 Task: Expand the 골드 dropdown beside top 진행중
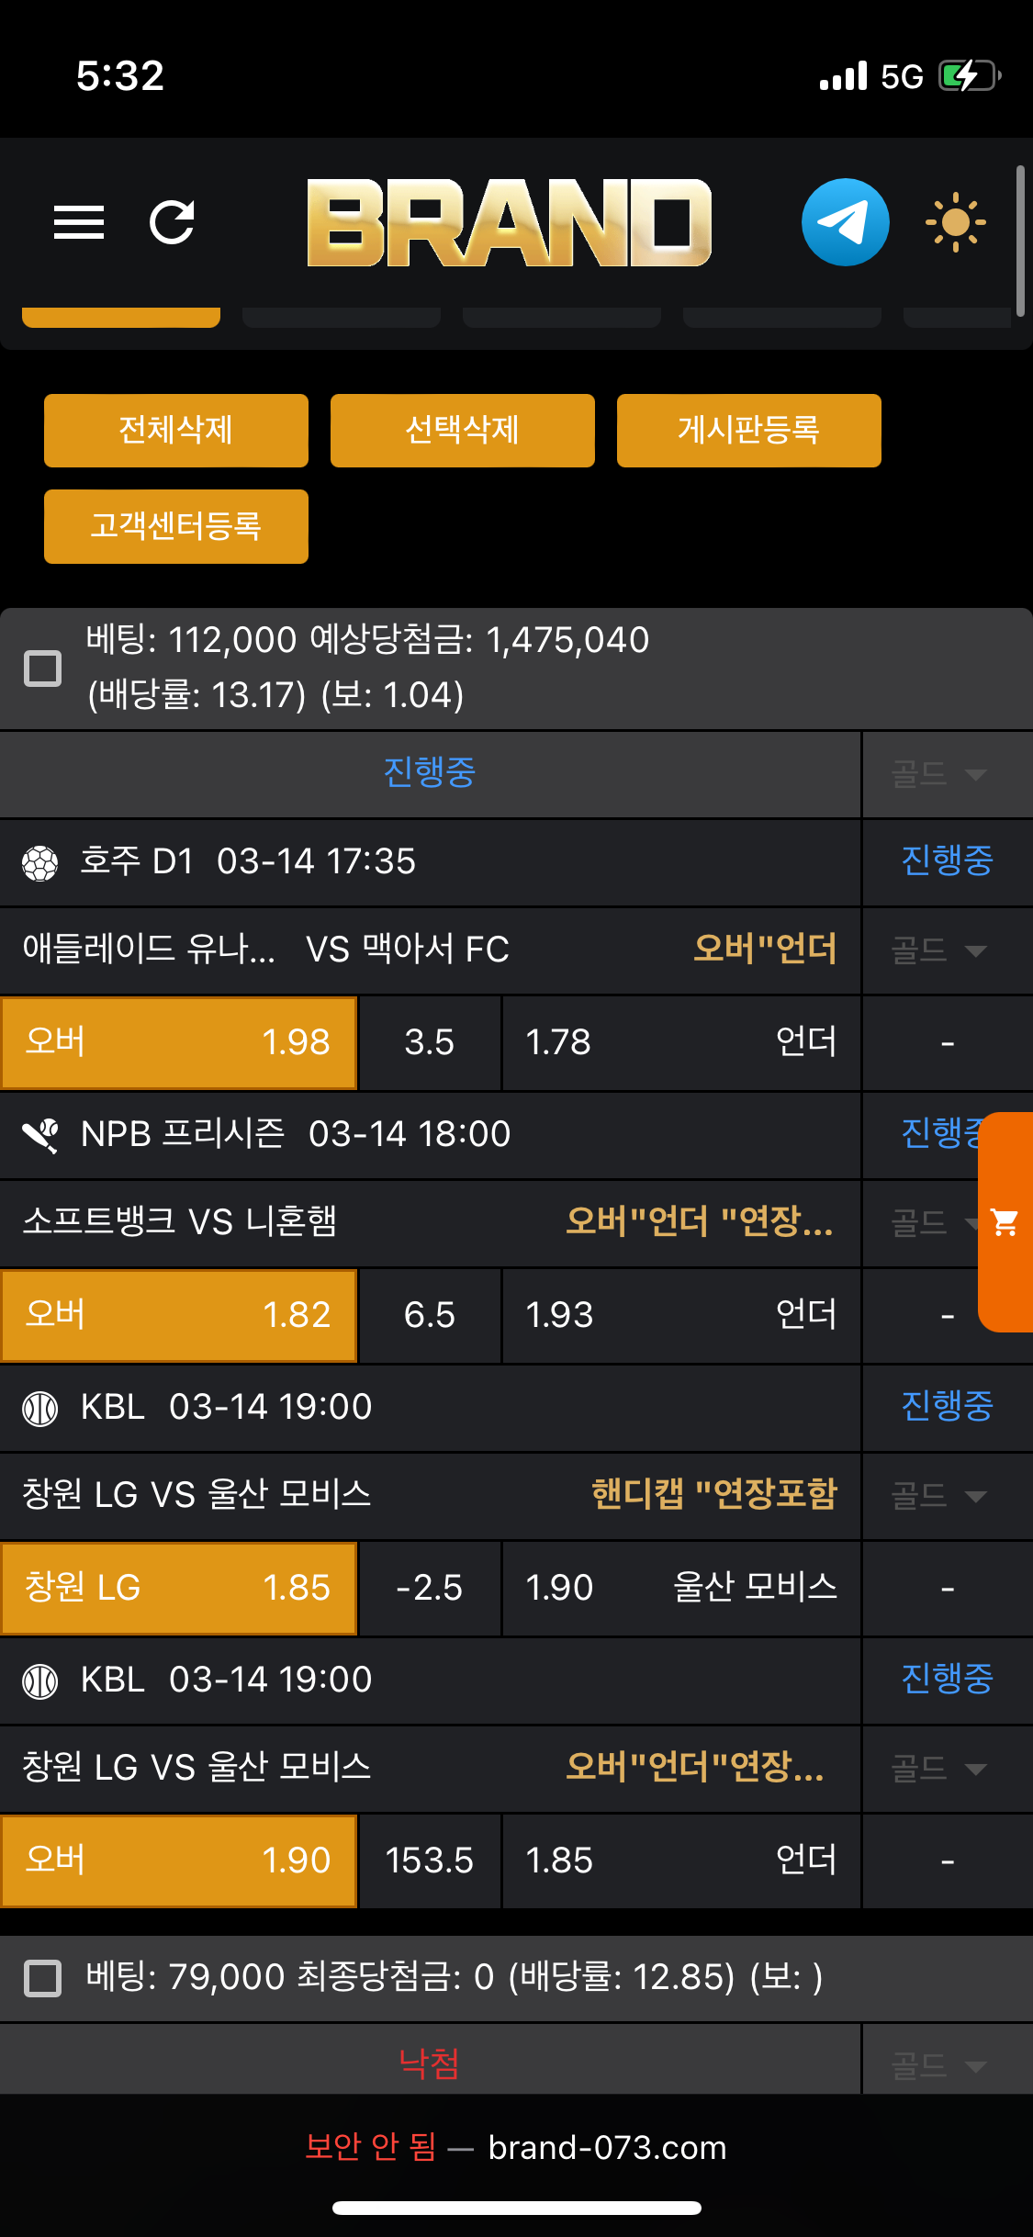(x=938, y=774)
